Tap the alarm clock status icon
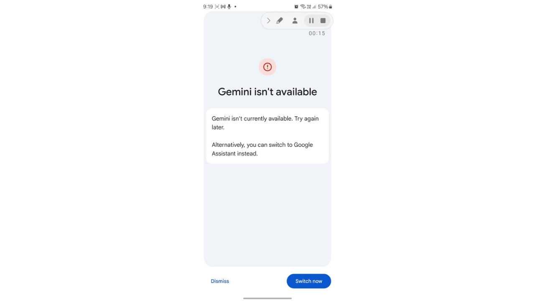535x301 pixels. [x=296, y=7]
